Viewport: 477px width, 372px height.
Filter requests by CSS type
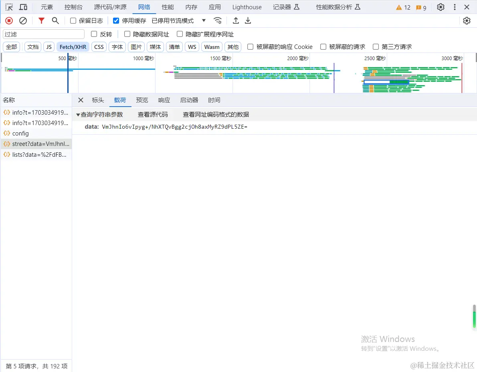(x=99, y=47)
